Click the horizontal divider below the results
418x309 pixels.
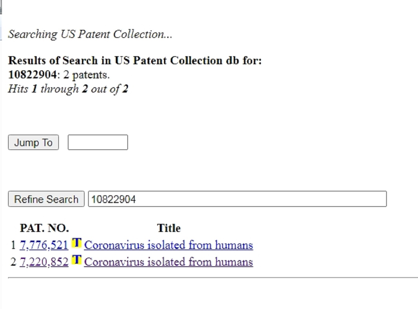coord(212,277)
